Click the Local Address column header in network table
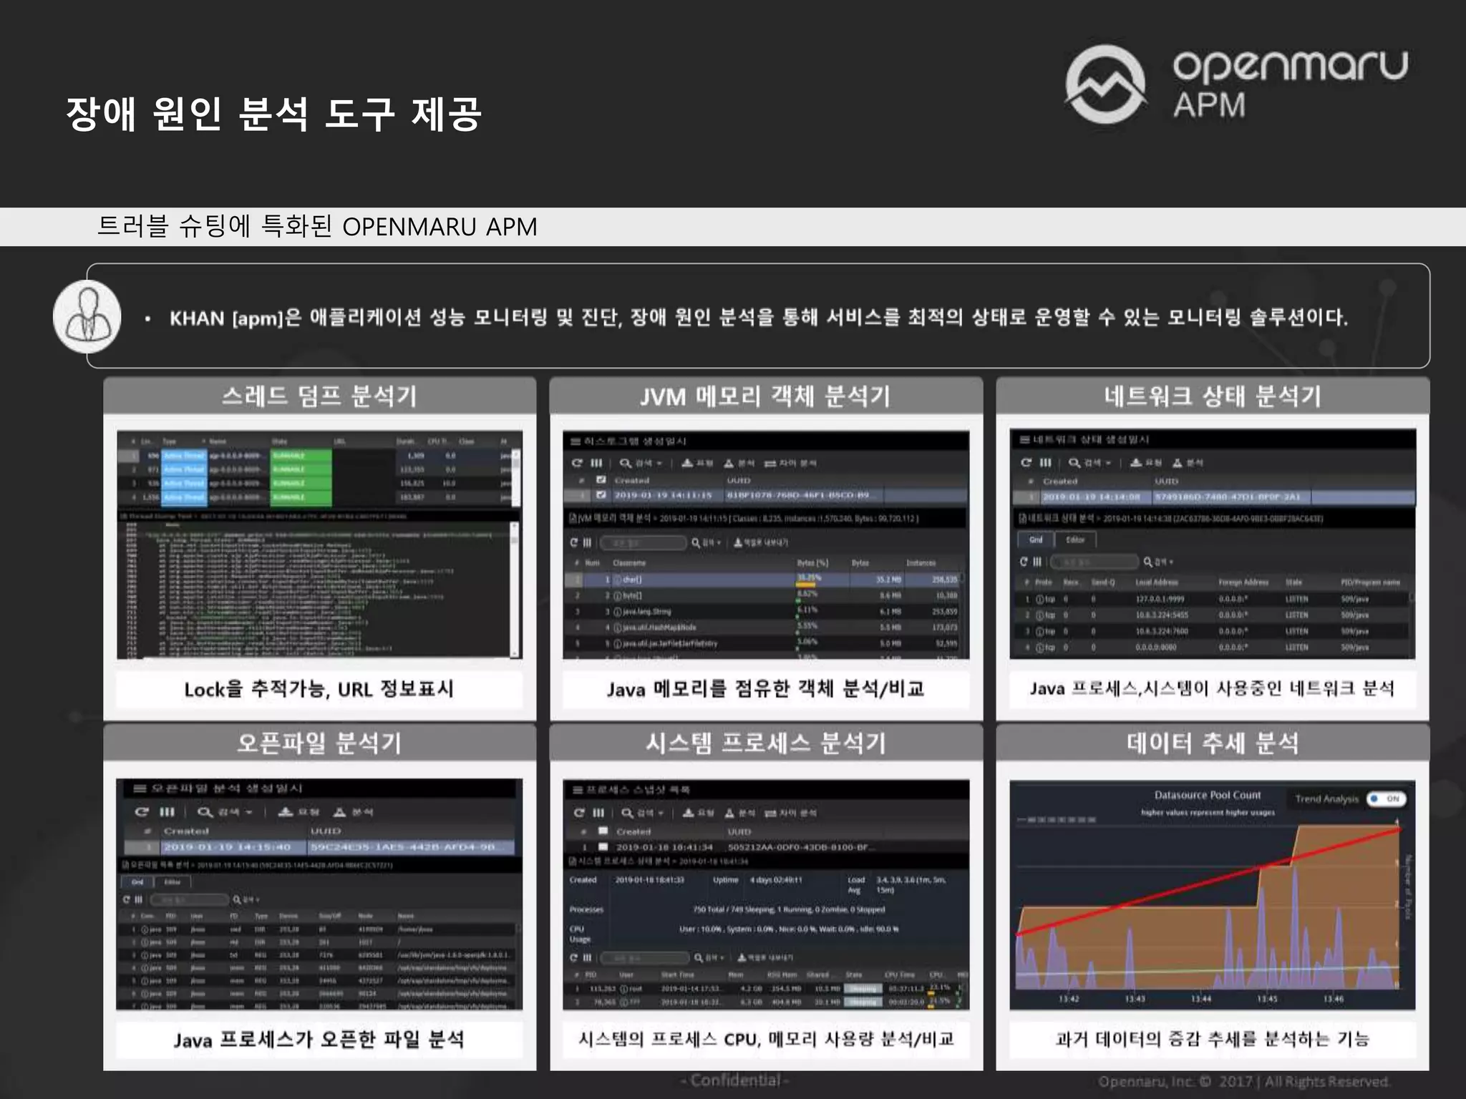 [1157, 582]
